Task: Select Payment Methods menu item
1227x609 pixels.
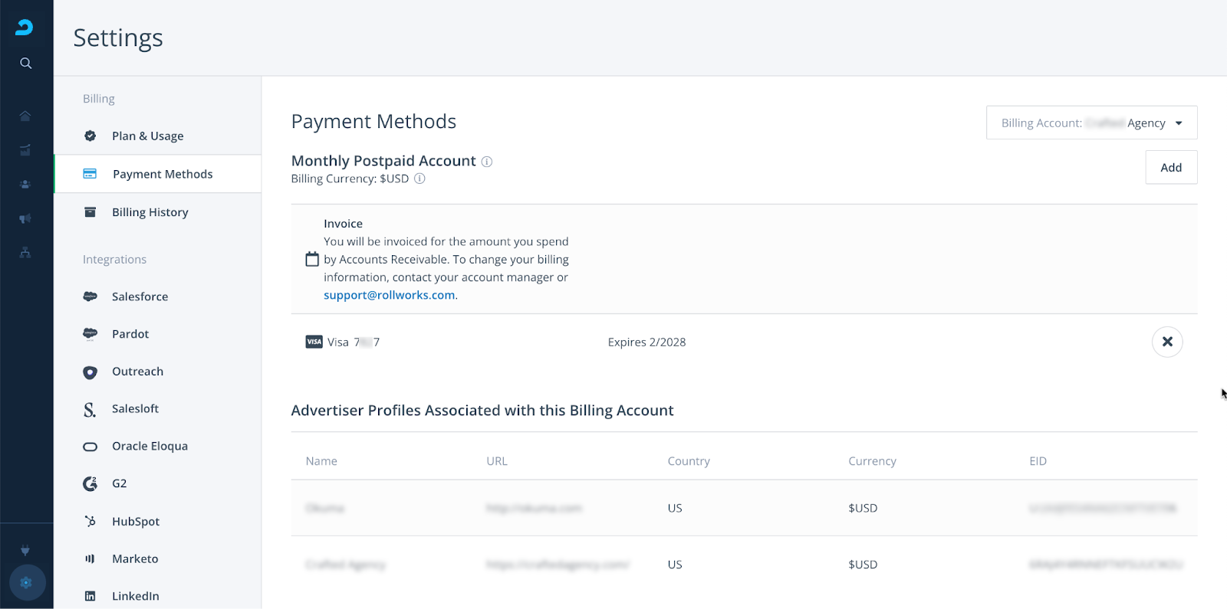Action: pos(157,174)
